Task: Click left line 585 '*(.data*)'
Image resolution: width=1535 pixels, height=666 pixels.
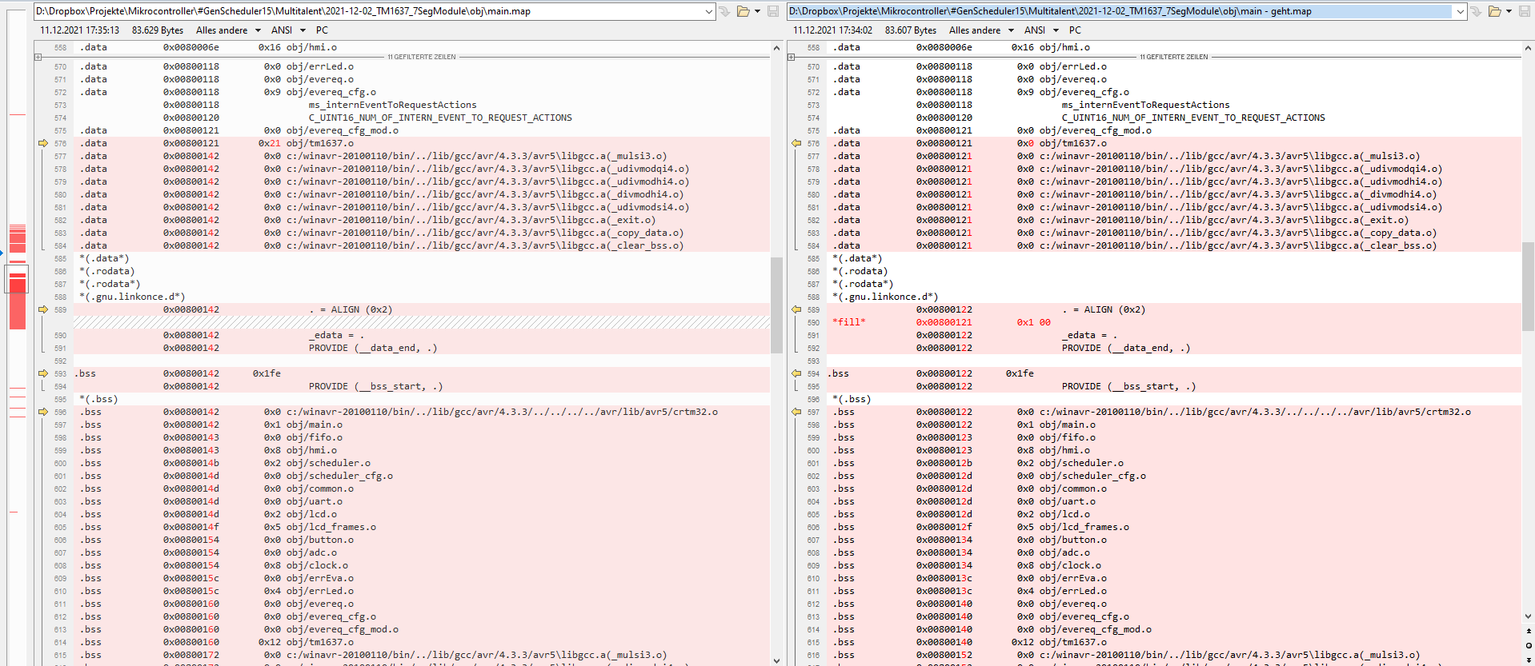Action: [104, 258]
